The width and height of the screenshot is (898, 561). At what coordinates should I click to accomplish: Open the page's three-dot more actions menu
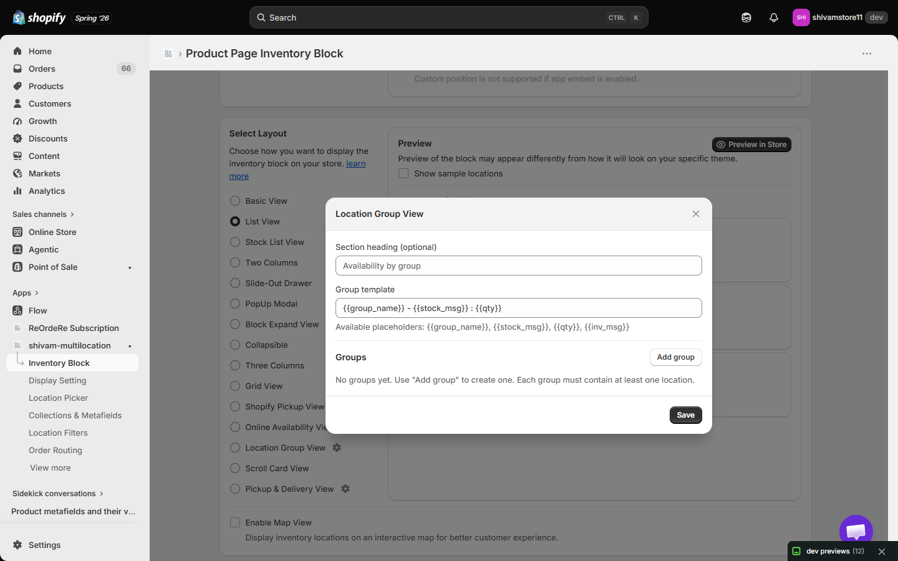coord(867,54)
